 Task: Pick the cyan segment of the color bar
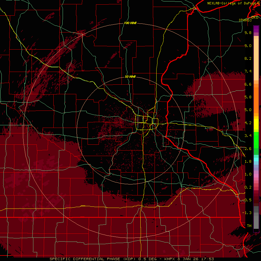(x=256, y=159)
